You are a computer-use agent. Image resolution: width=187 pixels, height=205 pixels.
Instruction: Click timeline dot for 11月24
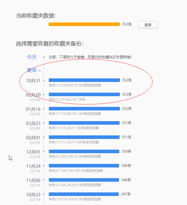tap(44, 166)
